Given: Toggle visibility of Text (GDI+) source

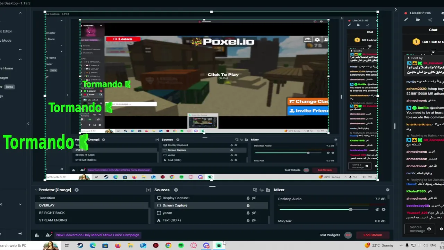Looking at the screenshot, I should (254, 220).
